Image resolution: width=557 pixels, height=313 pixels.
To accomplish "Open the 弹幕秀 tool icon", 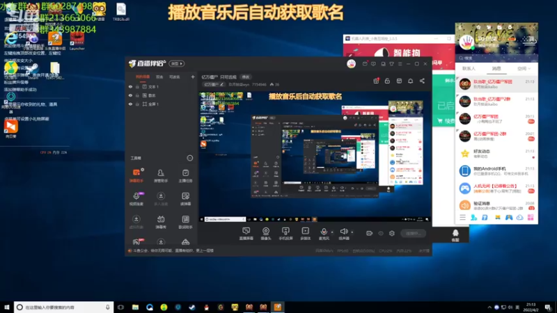I will click(161, 222).
